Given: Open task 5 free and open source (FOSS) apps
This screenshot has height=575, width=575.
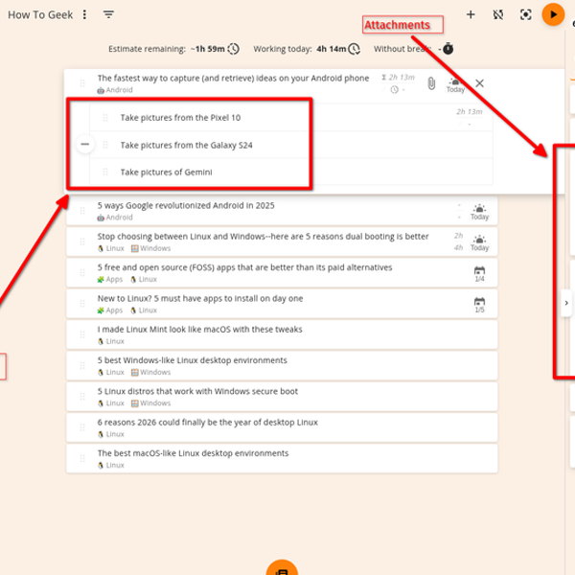Looking at the screenshot, I should (244, 267).
